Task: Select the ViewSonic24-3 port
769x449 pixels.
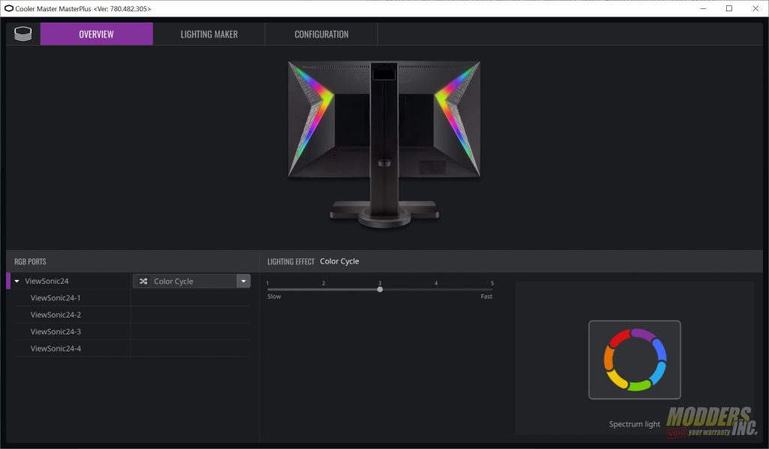Action: click(x=56, y=331)
